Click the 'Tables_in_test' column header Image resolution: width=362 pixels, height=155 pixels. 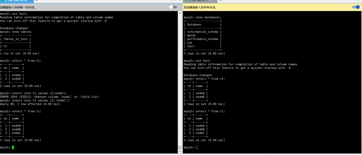(x=15, y=39)
